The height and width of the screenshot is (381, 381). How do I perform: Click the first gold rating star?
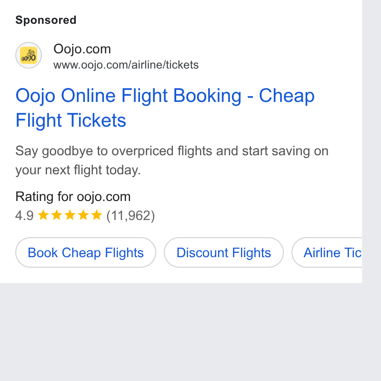point(43,215)
